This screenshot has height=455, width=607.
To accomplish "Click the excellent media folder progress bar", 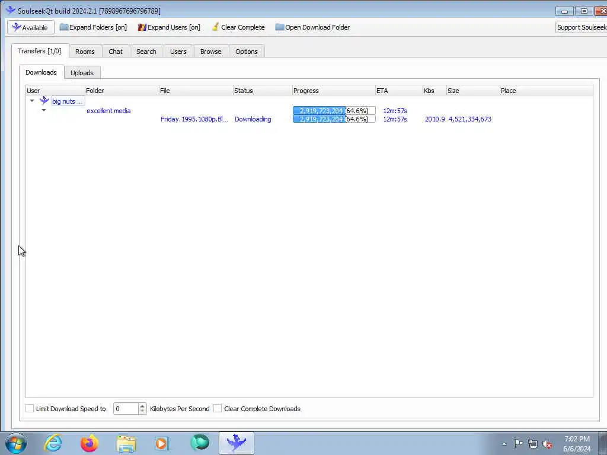I will point(334,111).
